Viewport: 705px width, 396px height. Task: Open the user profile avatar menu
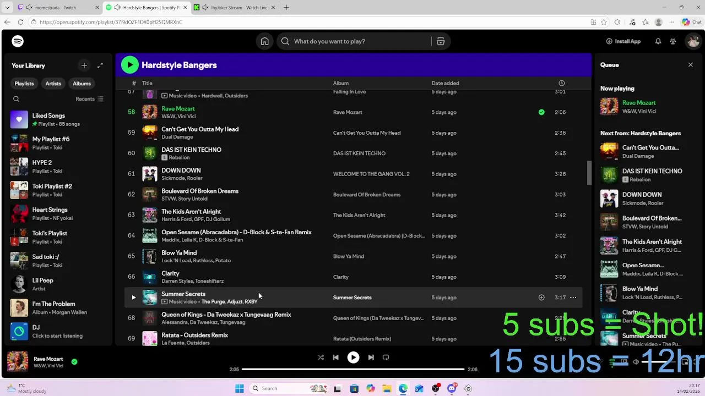point(692,41)
